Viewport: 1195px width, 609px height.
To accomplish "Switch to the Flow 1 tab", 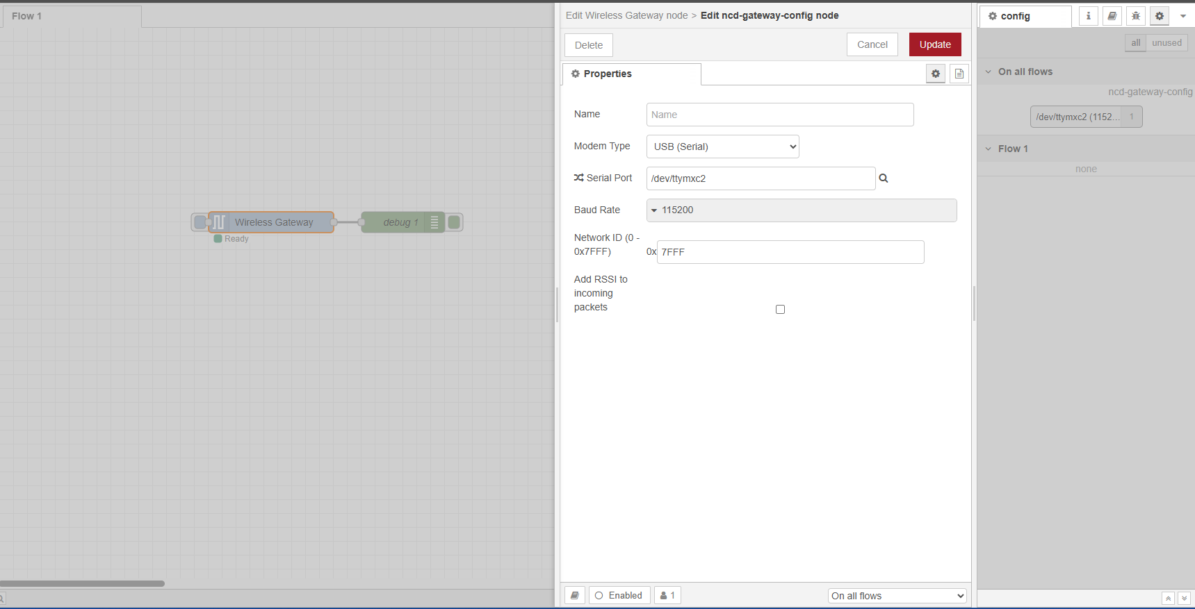I will pyautogui.click(x=27, y=16).
